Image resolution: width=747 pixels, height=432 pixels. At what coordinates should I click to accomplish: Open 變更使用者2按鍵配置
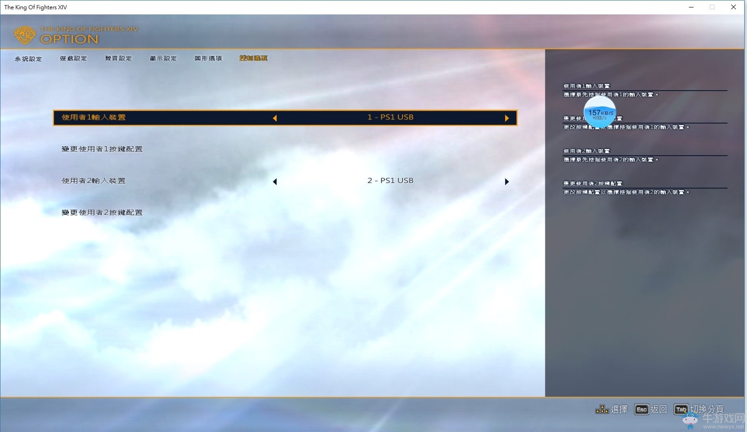102,212
